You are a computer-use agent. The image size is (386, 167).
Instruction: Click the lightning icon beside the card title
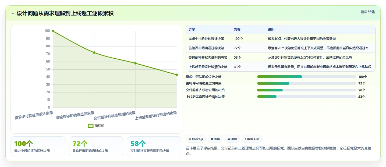point(13,13)
